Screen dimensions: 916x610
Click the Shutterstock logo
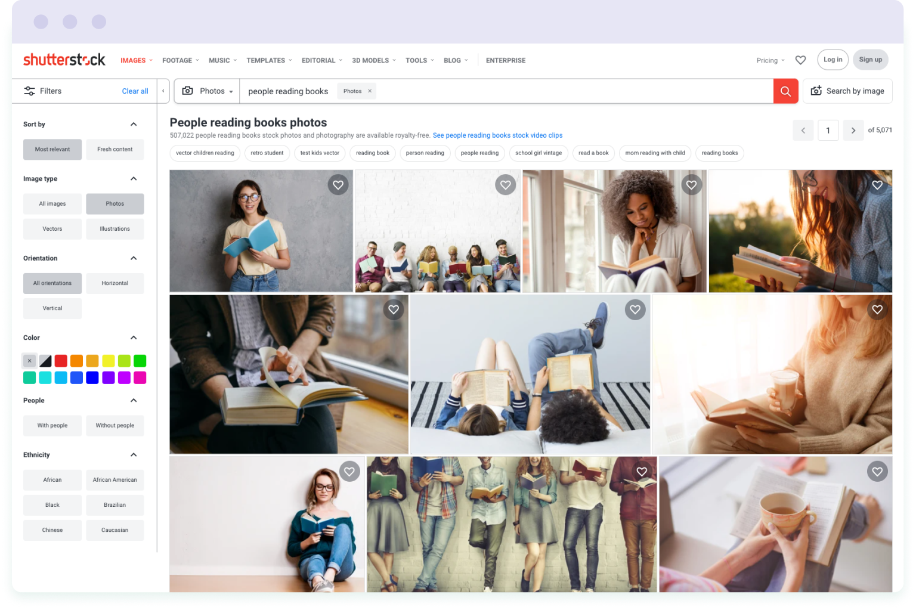[64, 59]
